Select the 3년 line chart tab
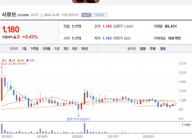The height and width of the screenshot is (140, 192). pyautogui.click(x=66, y=49)
